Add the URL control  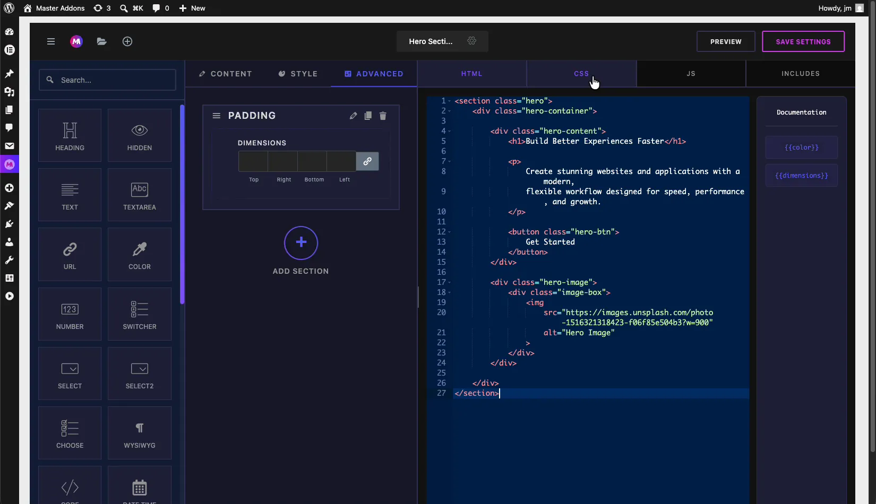[70, 254]
